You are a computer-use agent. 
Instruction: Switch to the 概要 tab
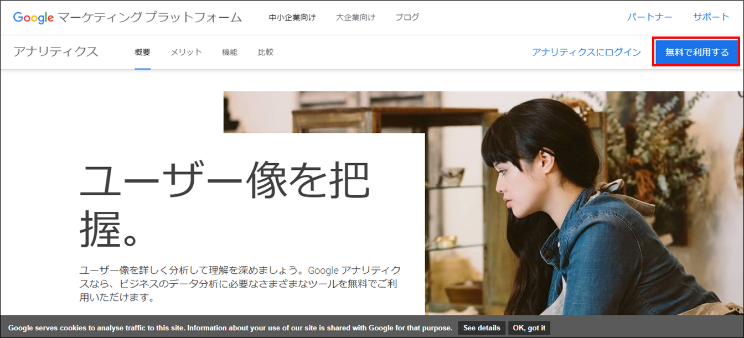tap(142, 52)
